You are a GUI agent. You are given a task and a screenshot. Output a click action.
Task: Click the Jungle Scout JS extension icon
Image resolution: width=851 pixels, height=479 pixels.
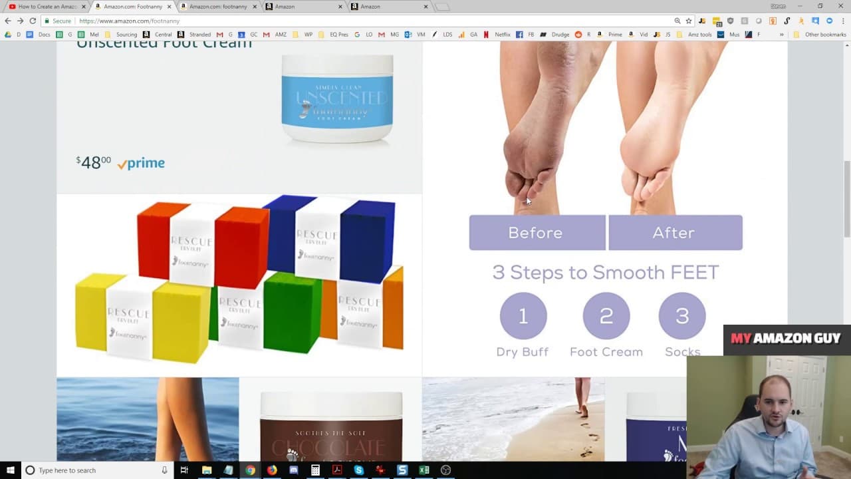pyautogui.click(x=702, y=21)
